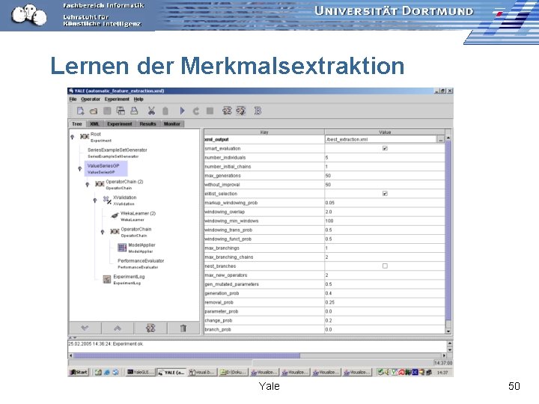539x404 pixels.
Task: Switch to the Experiment tab
Action: [x=119, y=124]
